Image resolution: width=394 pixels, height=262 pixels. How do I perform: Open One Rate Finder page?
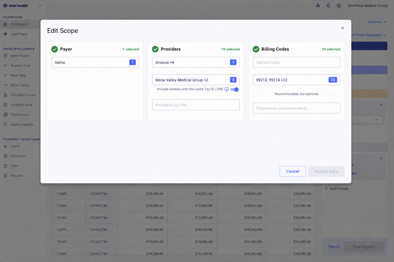tap(23, 95)
